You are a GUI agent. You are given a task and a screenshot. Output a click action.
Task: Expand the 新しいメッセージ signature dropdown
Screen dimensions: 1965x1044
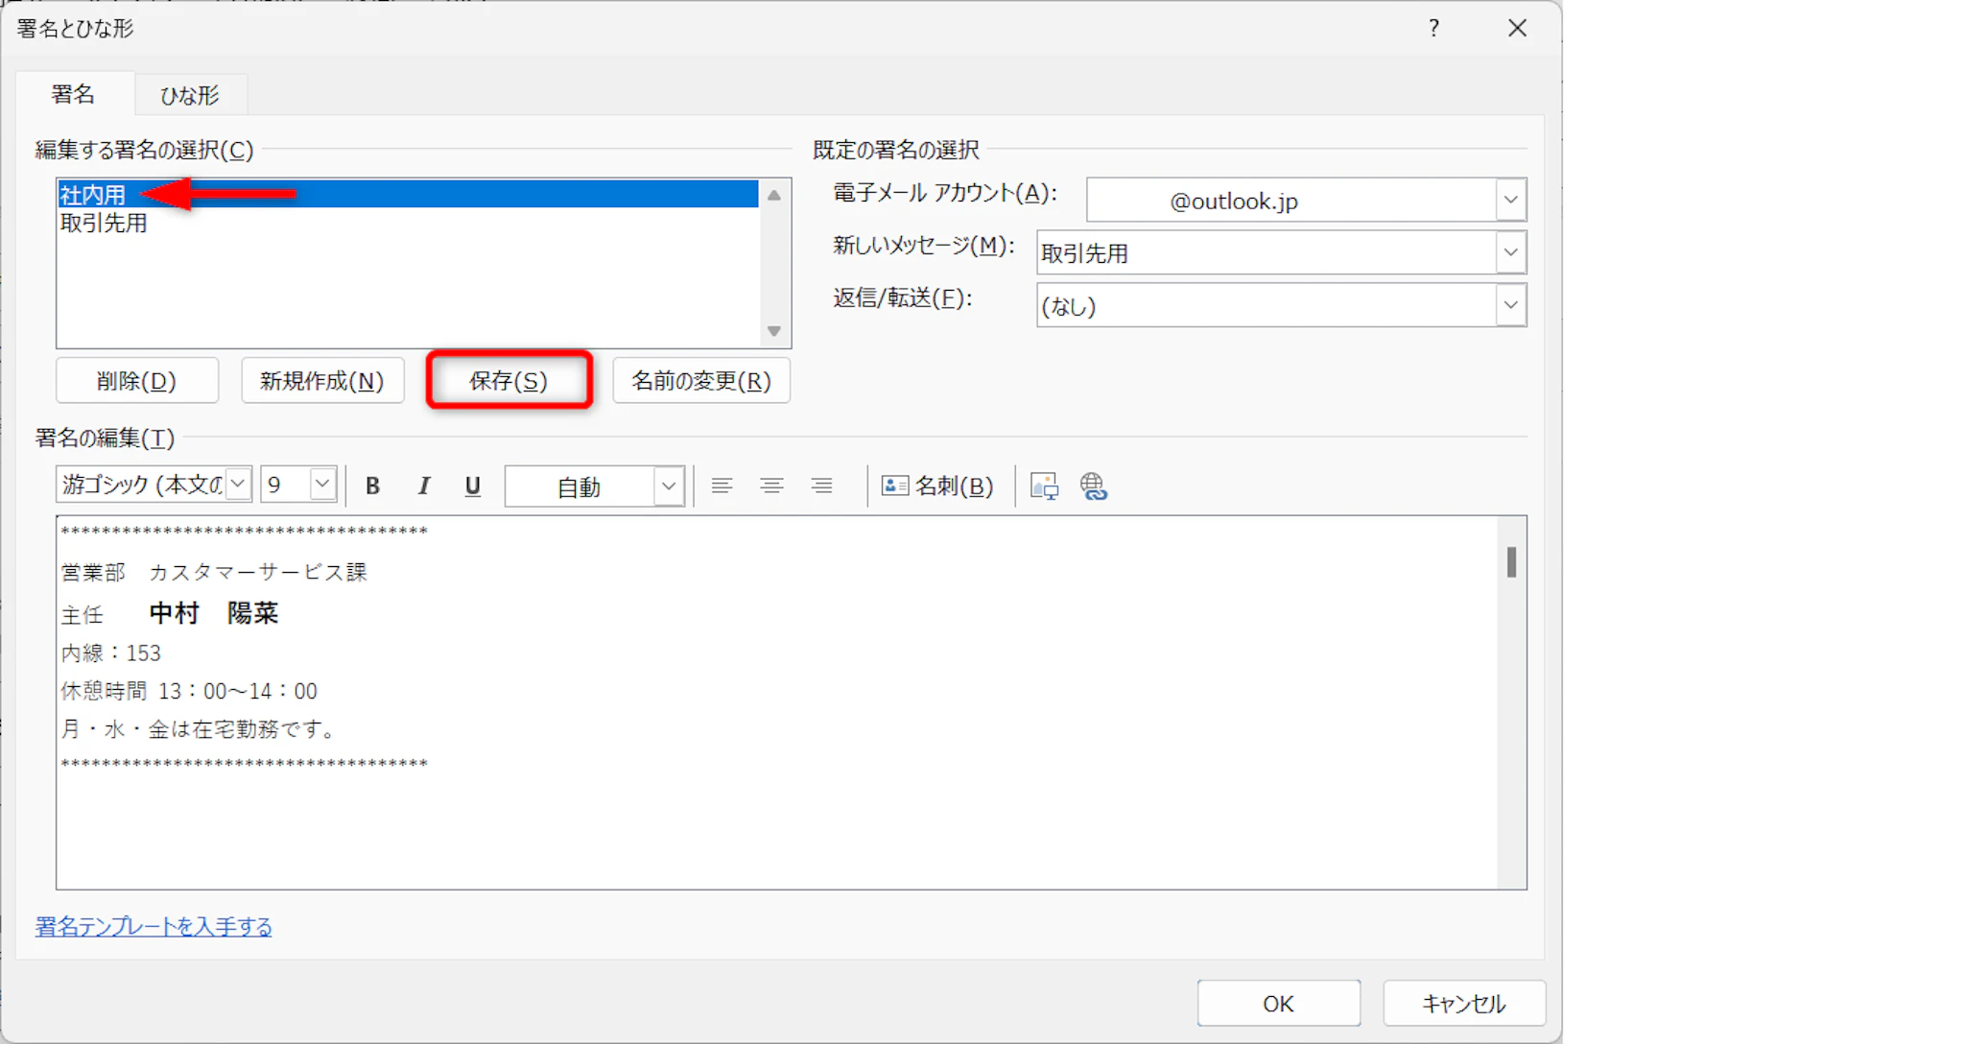(1510, 253)
